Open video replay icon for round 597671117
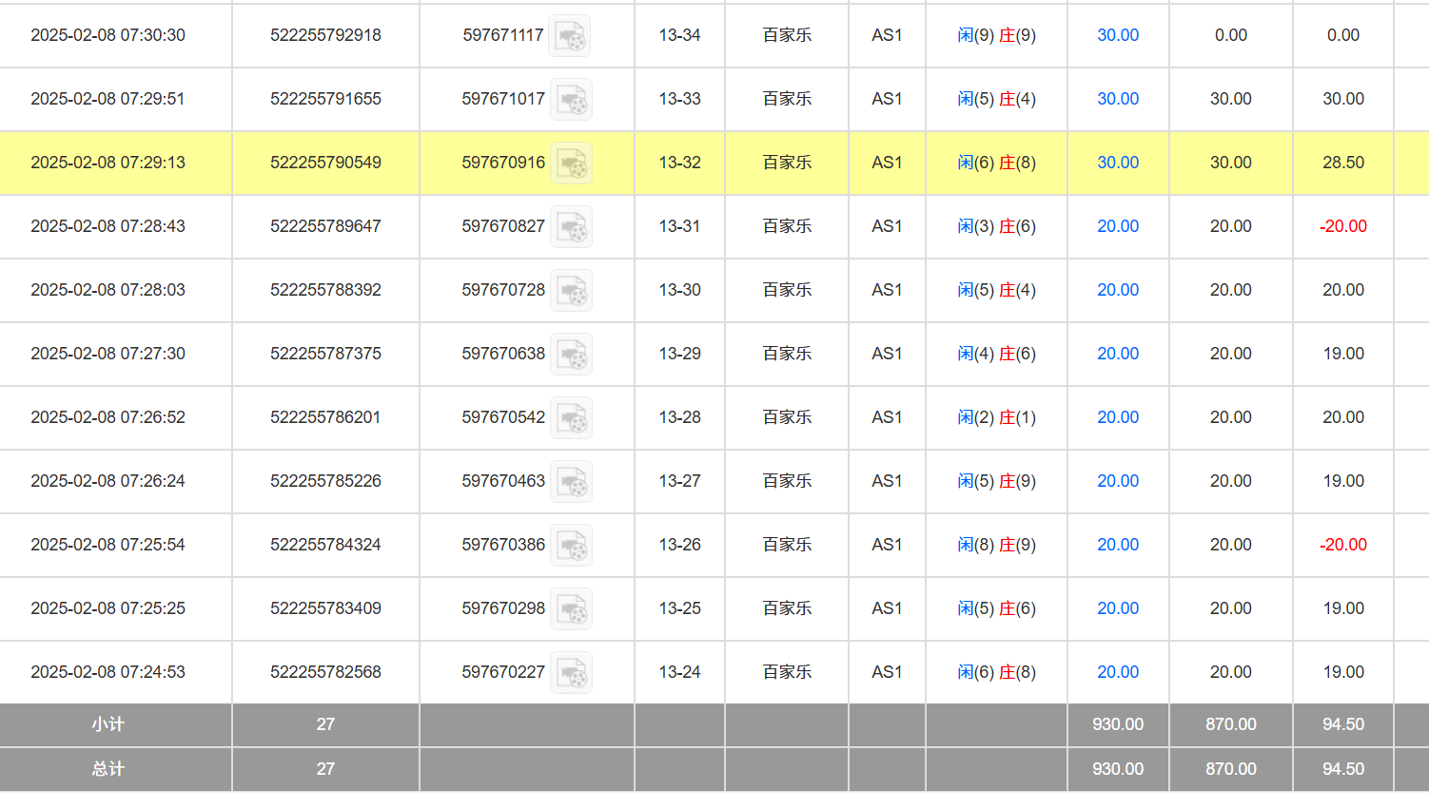The height and width of the screenshot is (809, 1429). pyautogui.click(x=571, y=36)
